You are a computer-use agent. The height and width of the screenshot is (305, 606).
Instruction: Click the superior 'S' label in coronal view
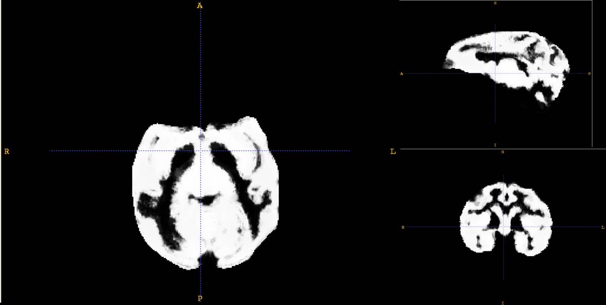coord(503,152)
